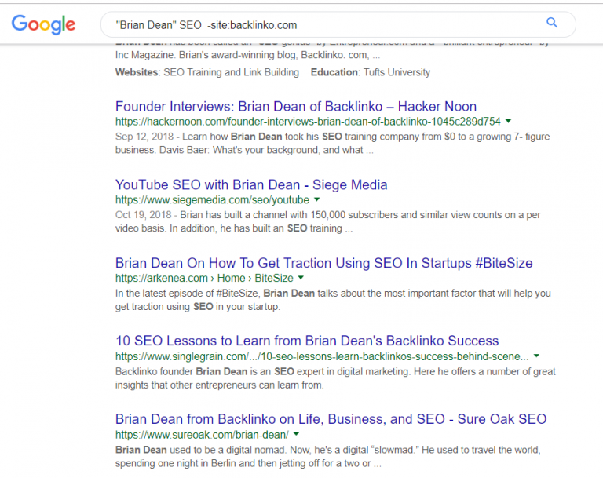Open YouTube SEO with Brian Dean result
The height and width of the screenshot is (478, 603).
pyautogui.click(x=251, y=185)
